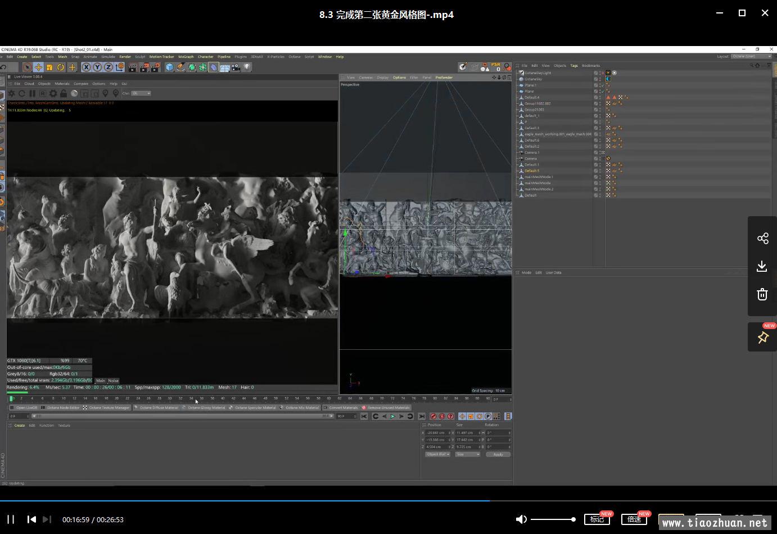Viewport: 777px width, 534px height.
Task: Toggle the Position keyframe channel button
Action: point(462,416)
